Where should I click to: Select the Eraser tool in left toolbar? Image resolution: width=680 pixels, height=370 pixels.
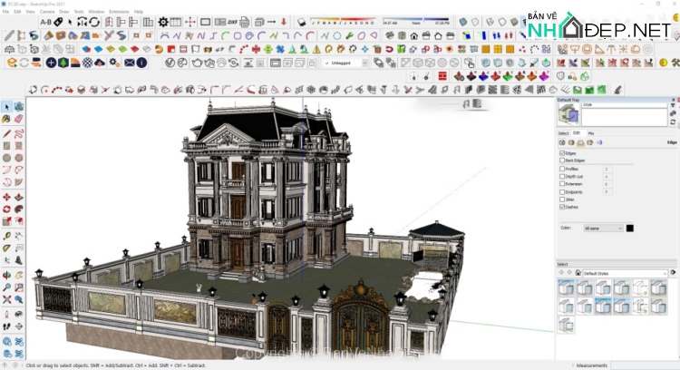click(19, 119)
